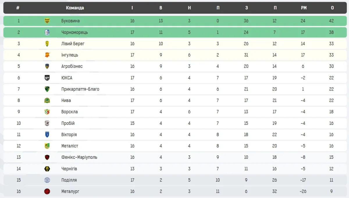349x198 pixels.
Task: Click the Лівий Берег yellow crest
Action: coord(47,44)
